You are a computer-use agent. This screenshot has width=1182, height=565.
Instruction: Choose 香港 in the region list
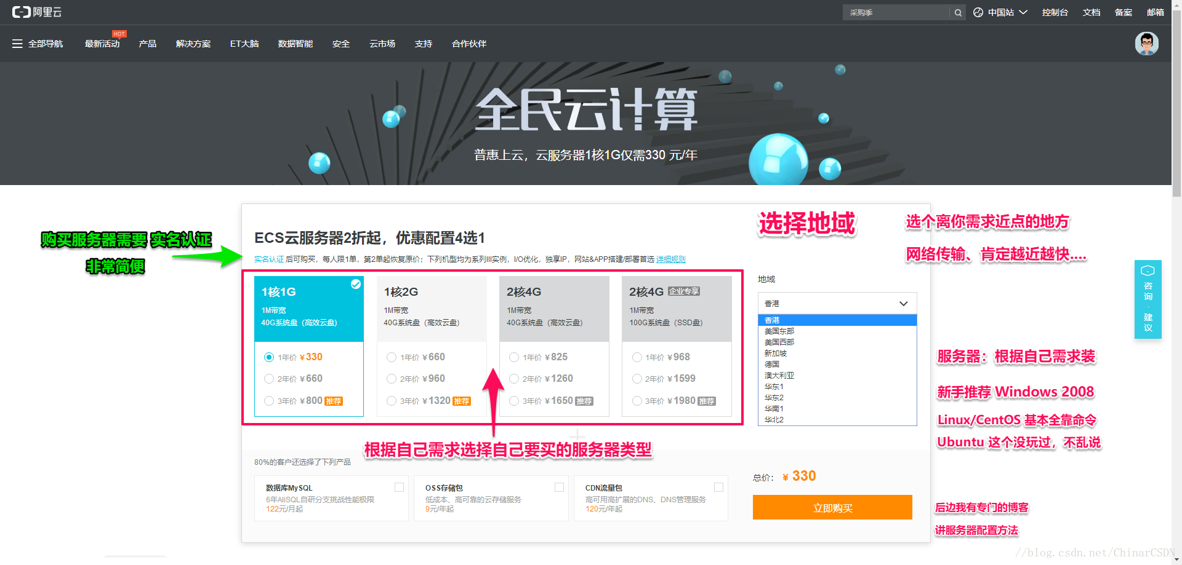[837, 320]
